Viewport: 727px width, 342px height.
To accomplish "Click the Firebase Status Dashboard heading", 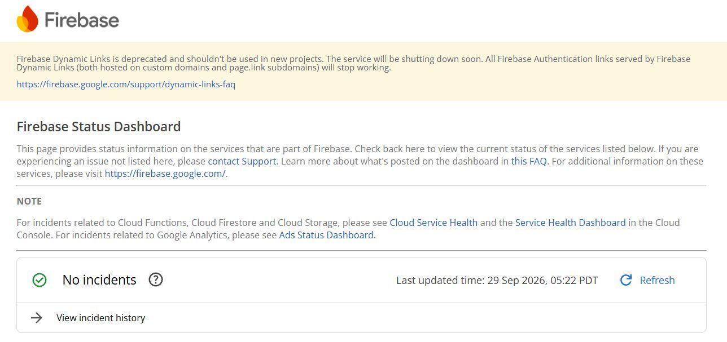I will tap(99, 126).
